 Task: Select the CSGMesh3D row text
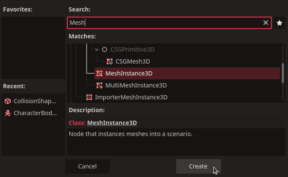pos(133,61)
